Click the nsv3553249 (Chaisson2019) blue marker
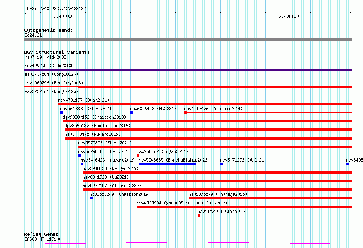The width and height of the screenshot is (363, 248). 91,198
